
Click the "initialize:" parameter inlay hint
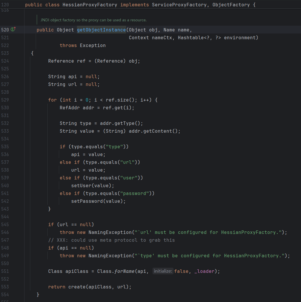(x=163, y=271)
